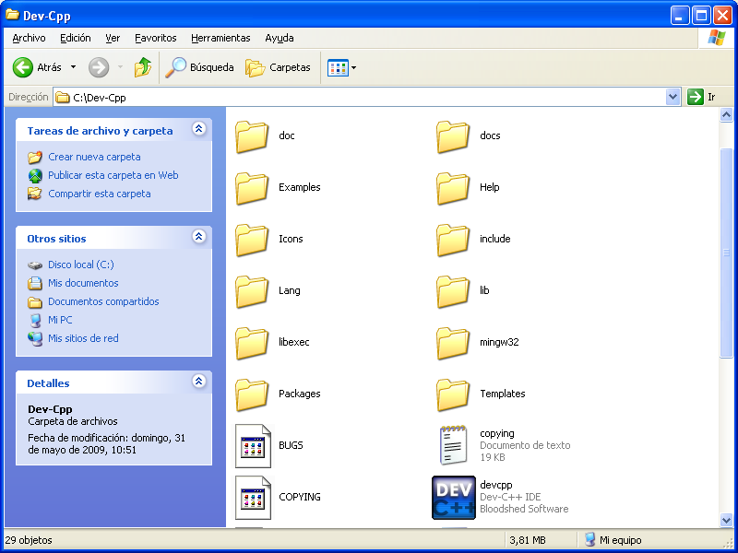Screen dimensions: 738x553
Task: Select the Lang folder icon
Action: 252,291
